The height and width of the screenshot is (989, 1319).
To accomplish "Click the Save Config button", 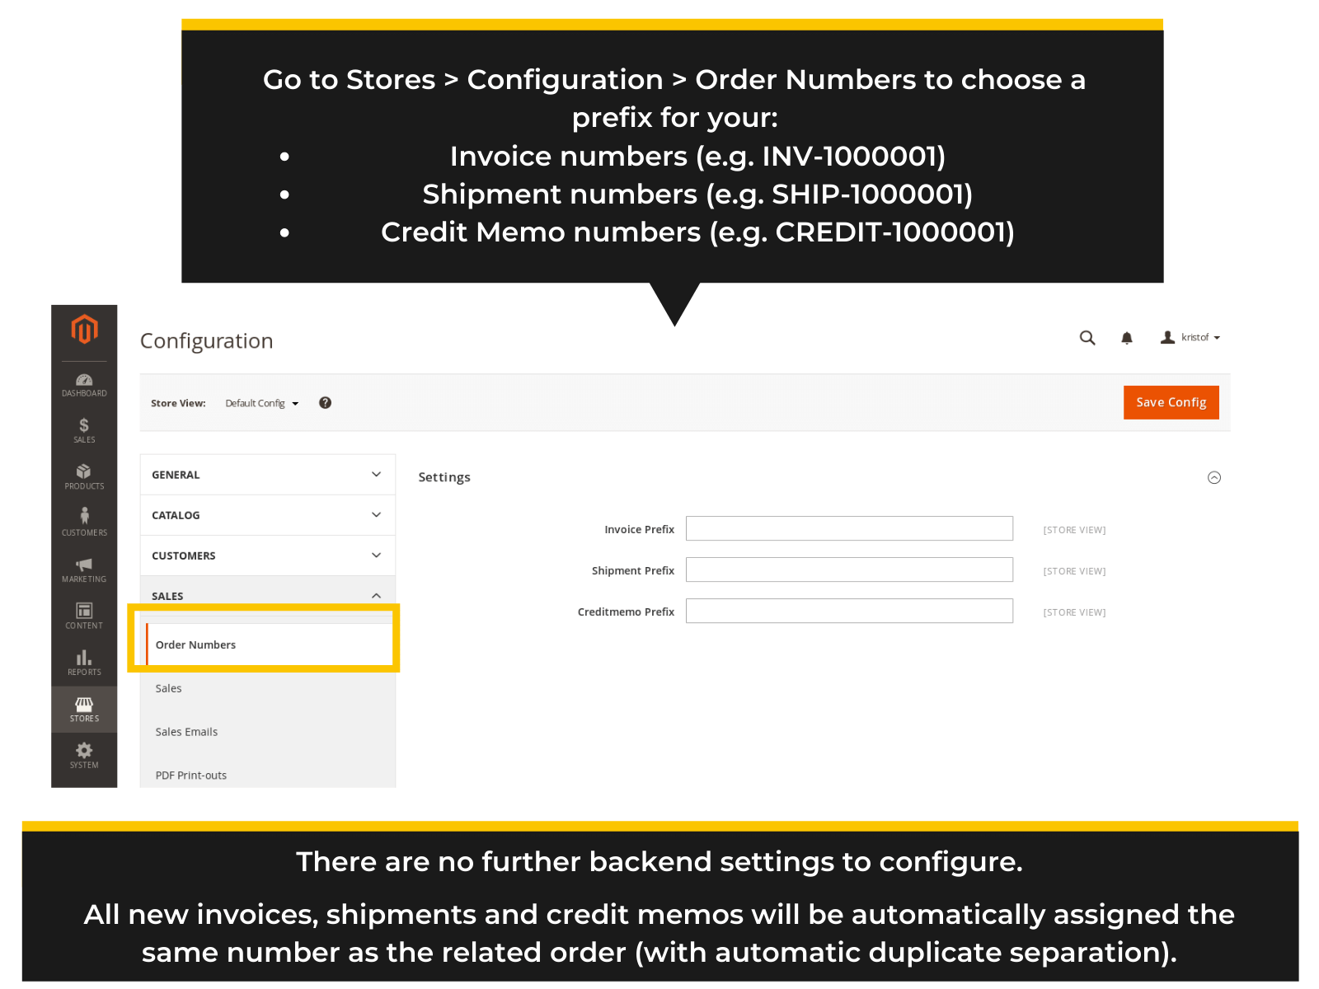I will [1171, 402].
